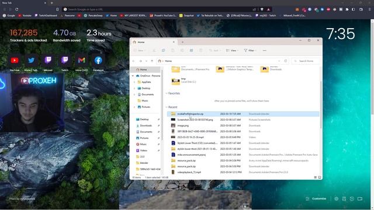Click the bookmark icon left of the address bar
This screenshot has width=374, height=210.
[57, 9]
